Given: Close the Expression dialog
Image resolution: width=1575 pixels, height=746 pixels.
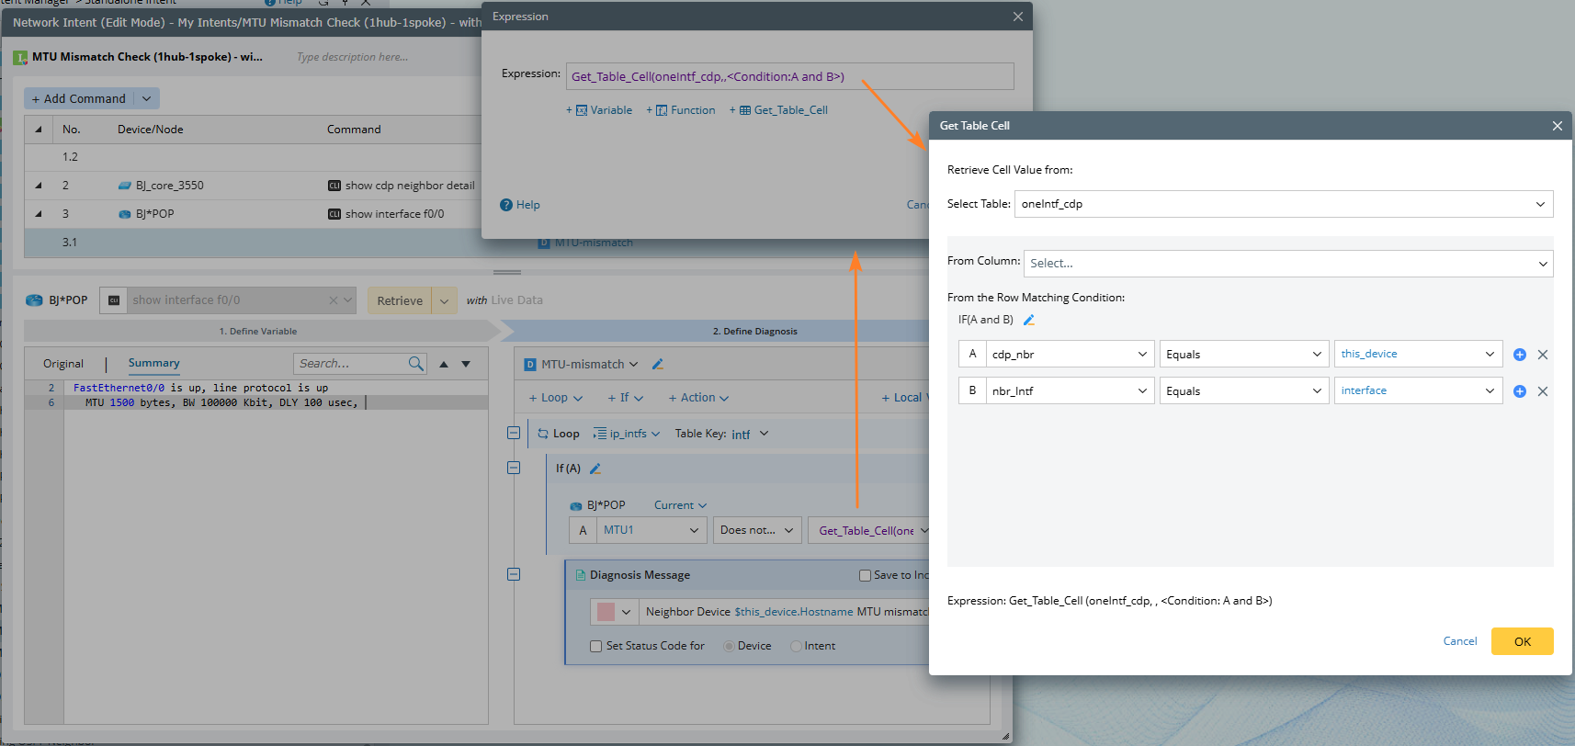Looking at the screenshot, I should point(1018,17).
